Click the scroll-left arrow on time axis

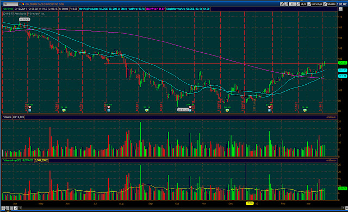click(x=20, y=208)
